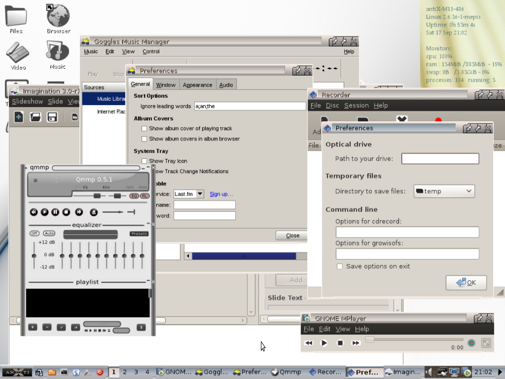Toggle the PL playlist button in Qmmp

(x=144, y=195)
